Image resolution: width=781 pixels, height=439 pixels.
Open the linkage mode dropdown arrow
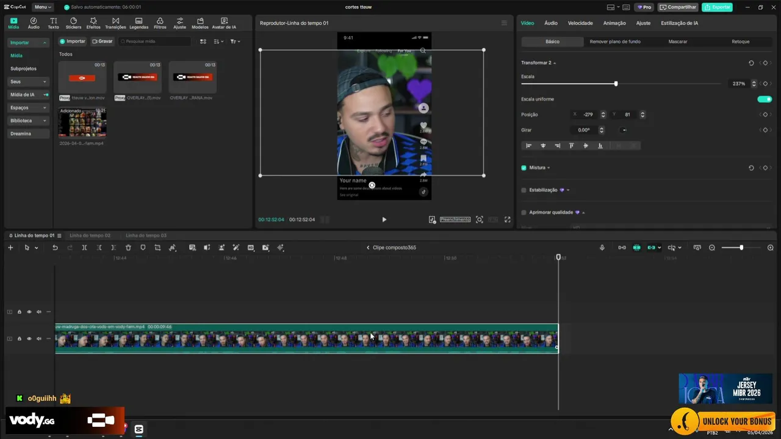tap(659, 248)
